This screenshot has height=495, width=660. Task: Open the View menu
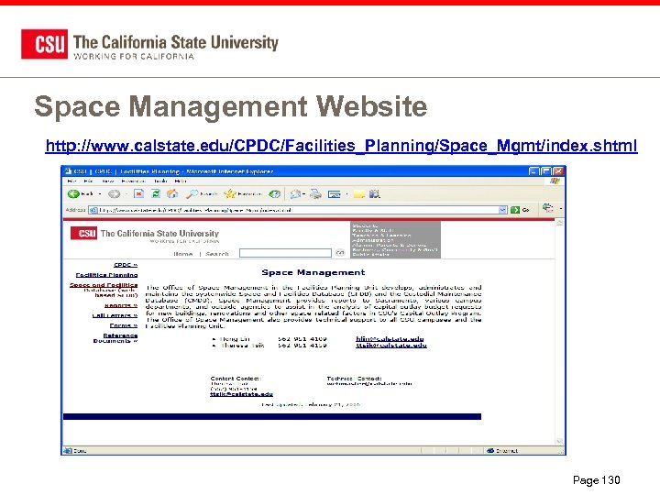[x=108, y=181]
